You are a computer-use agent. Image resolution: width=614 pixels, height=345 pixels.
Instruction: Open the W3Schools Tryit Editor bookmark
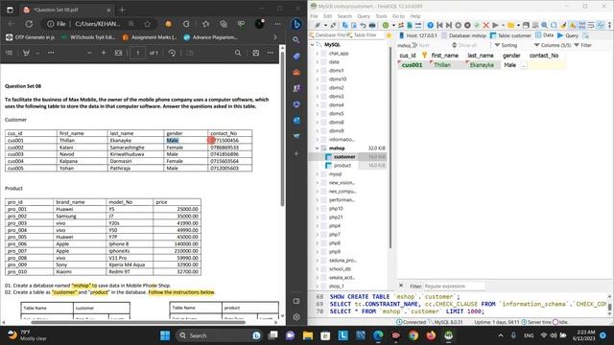click(88, 37)
